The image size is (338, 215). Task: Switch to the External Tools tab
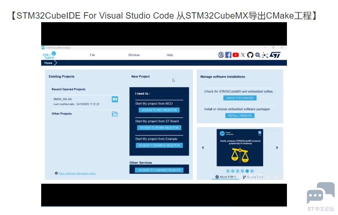pos(253,177)
